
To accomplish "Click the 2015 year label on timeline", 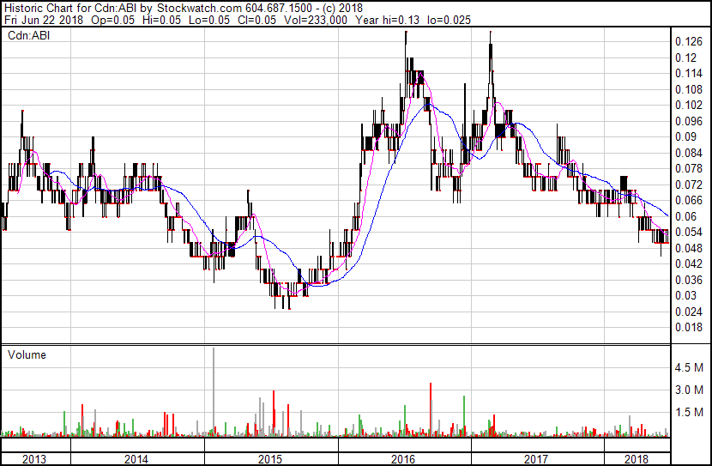I will pyautogui.click(x=270, y=460).
